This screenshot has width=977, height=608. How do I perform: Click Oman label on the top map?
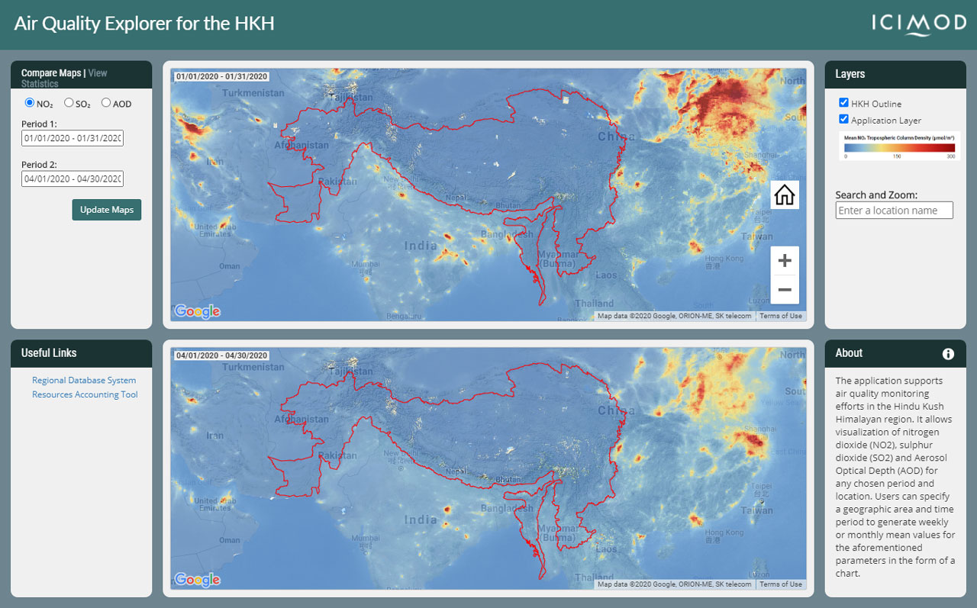[x=230, y=266]
